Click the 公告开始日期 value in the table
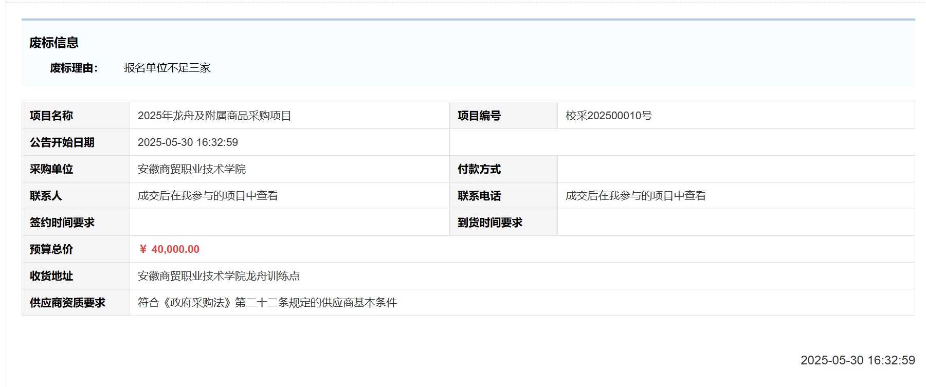This screenshot has width=926, height=387. tap(188, 142)
